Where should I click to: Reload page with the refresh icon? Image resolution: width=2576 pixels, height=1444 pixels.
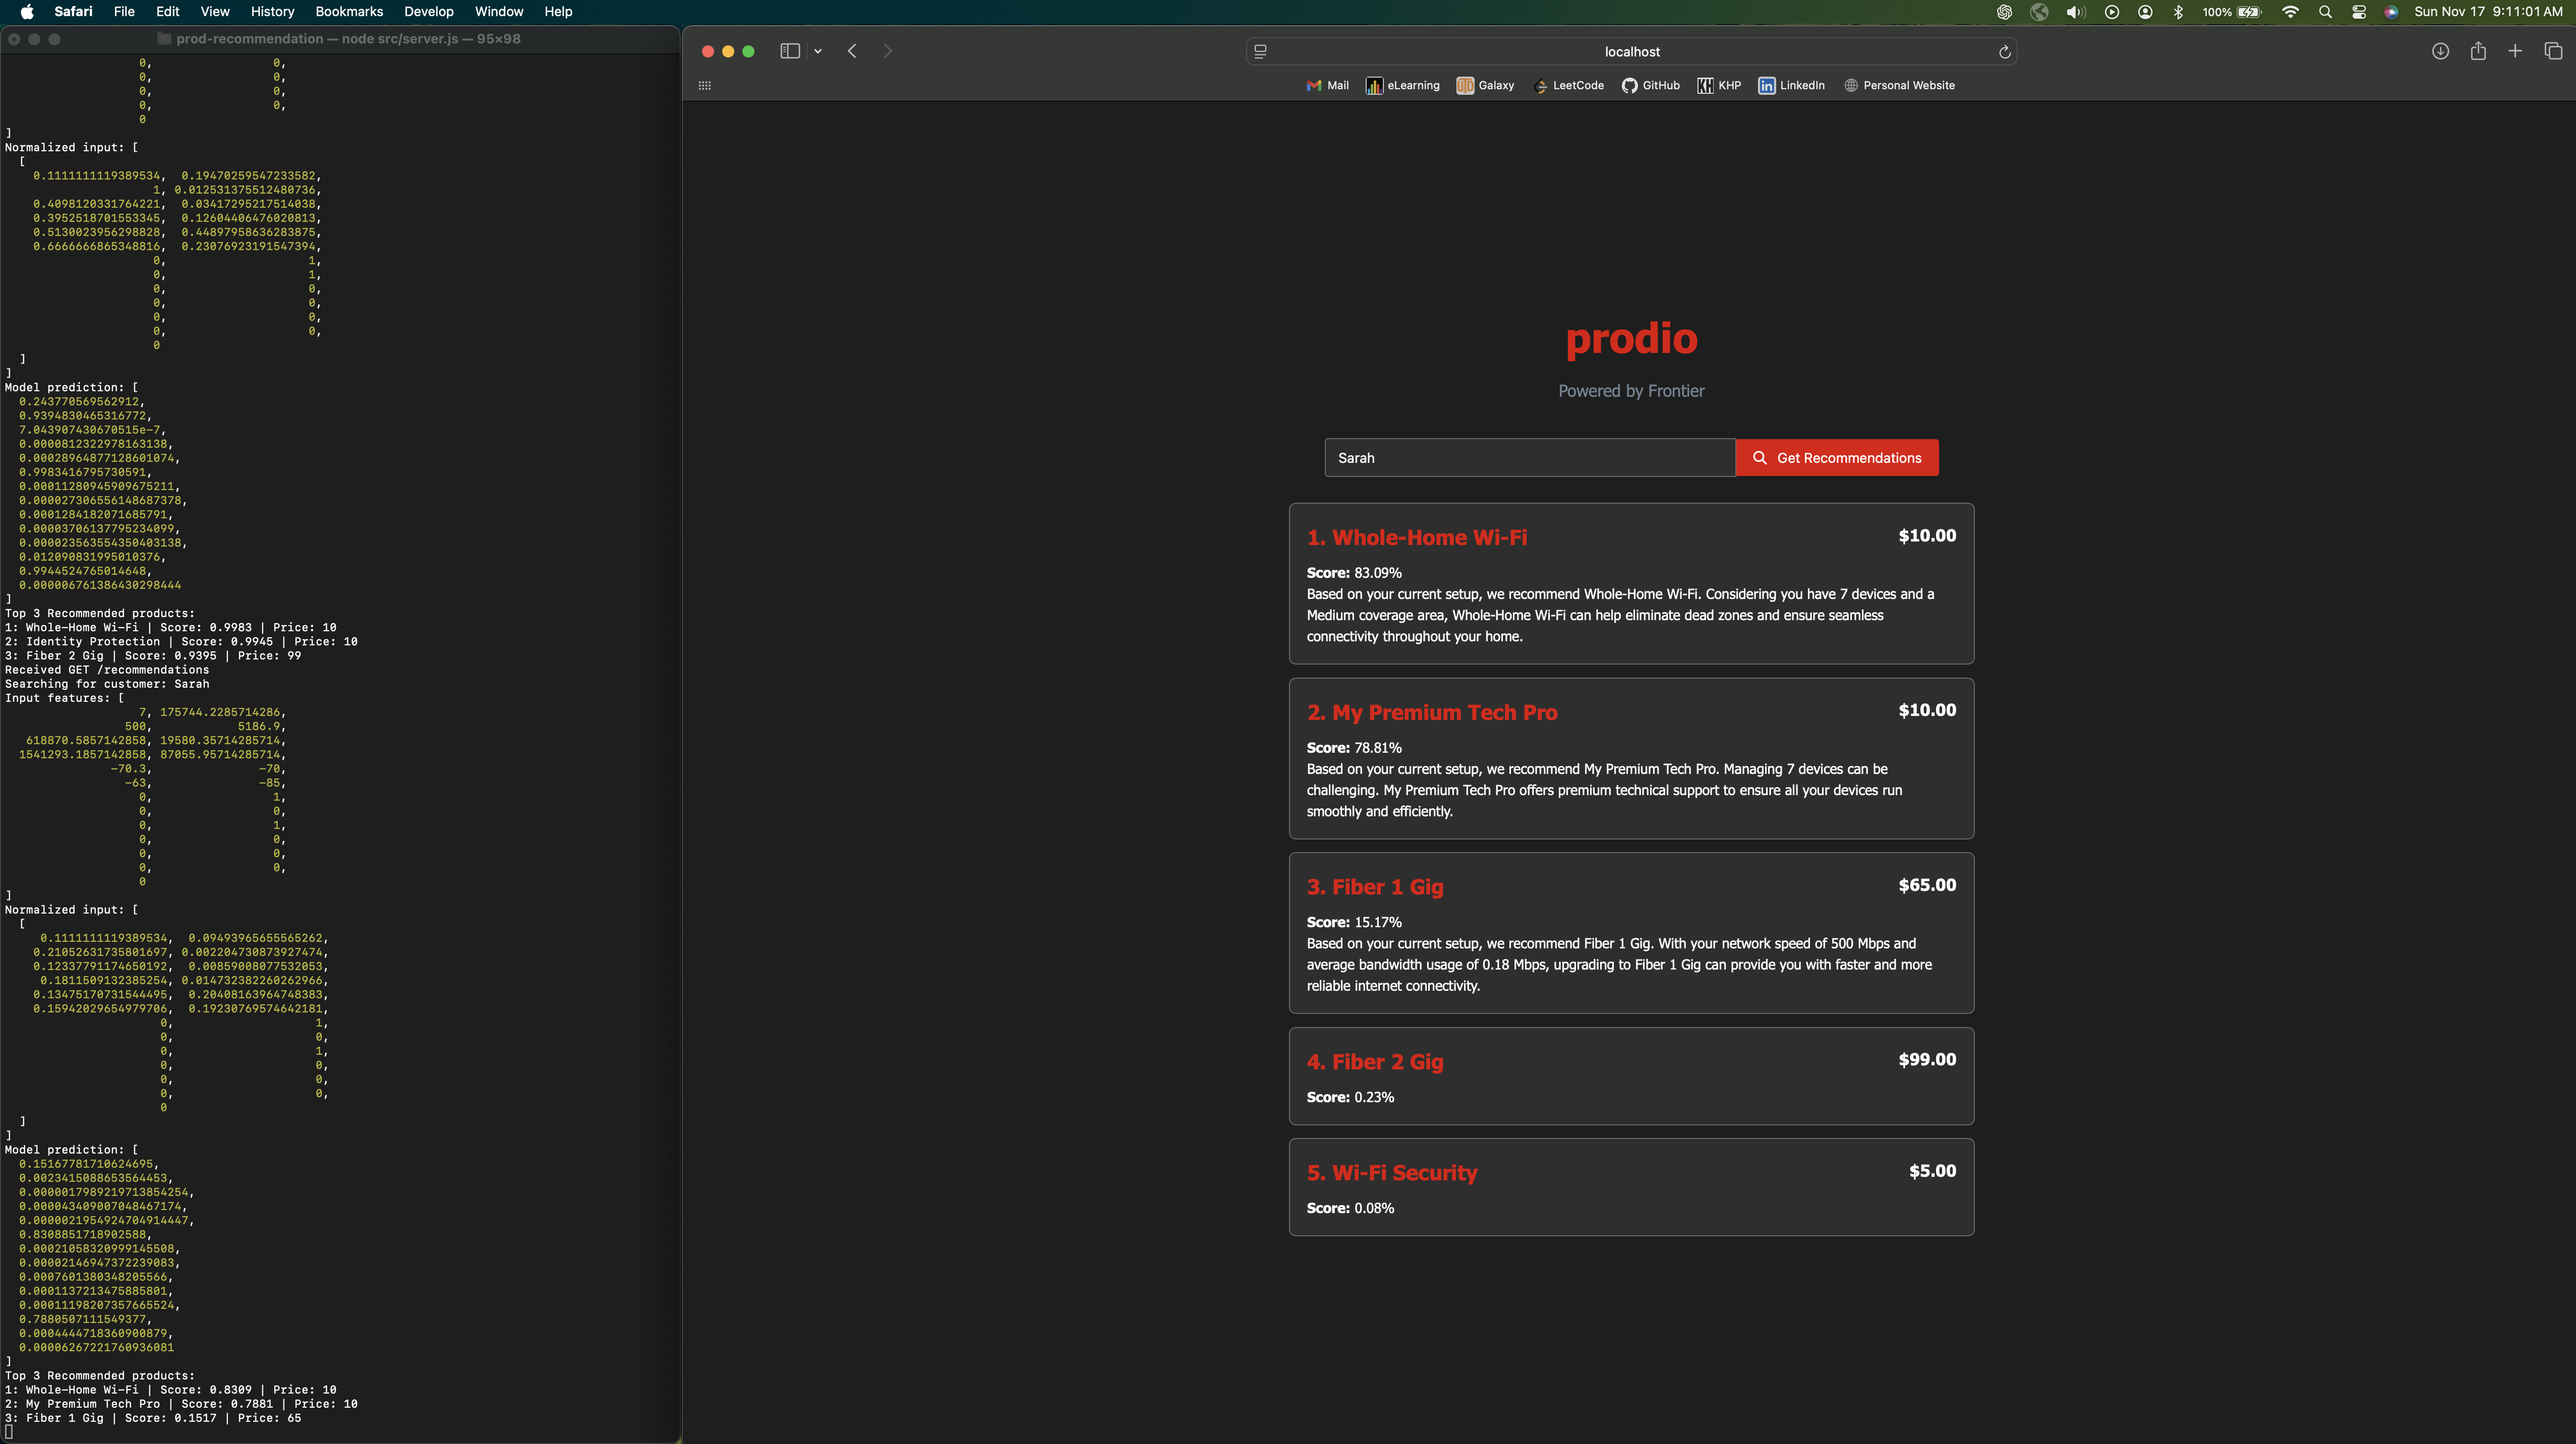coord(2004,52)
